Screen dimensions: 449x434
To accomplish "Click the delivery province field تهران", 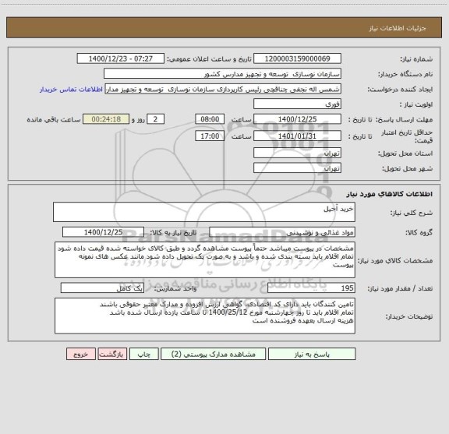I will [x=297, y=153].
